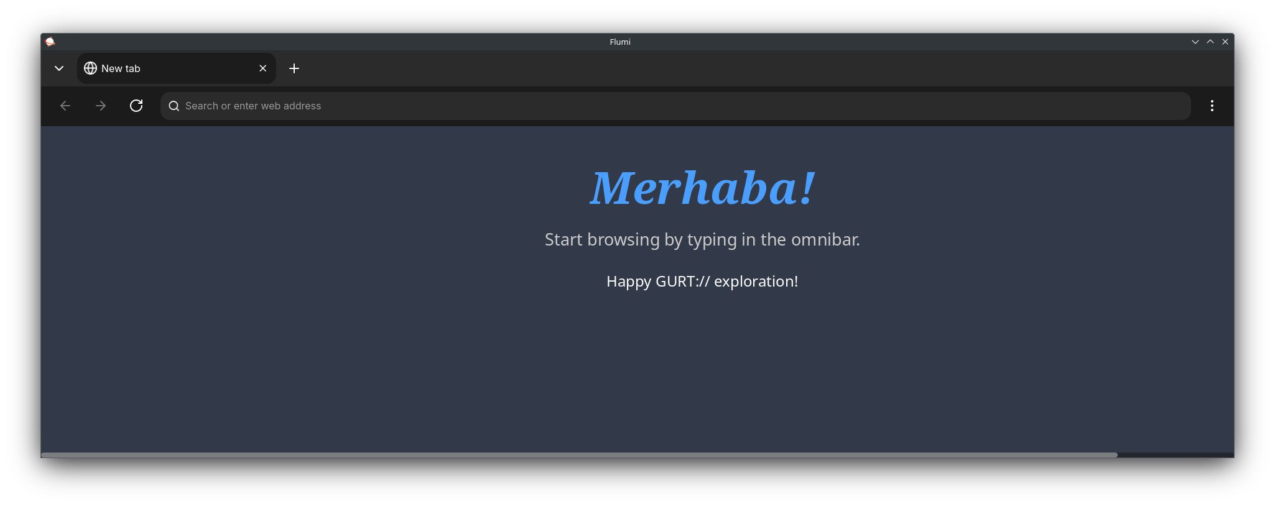
Task: Open a new tab with plus button
Action: (294, 68)
